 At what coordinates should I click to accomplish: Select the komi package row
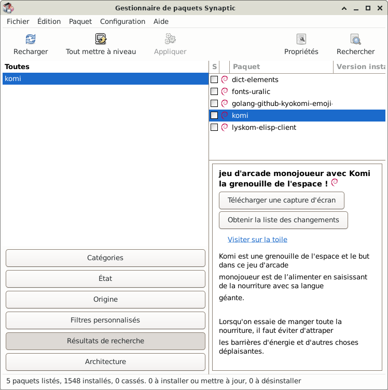297,115
